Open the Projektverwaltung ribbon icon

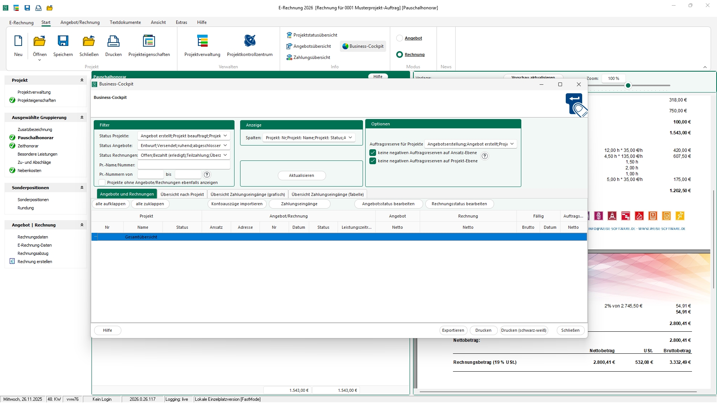(202, 41)
